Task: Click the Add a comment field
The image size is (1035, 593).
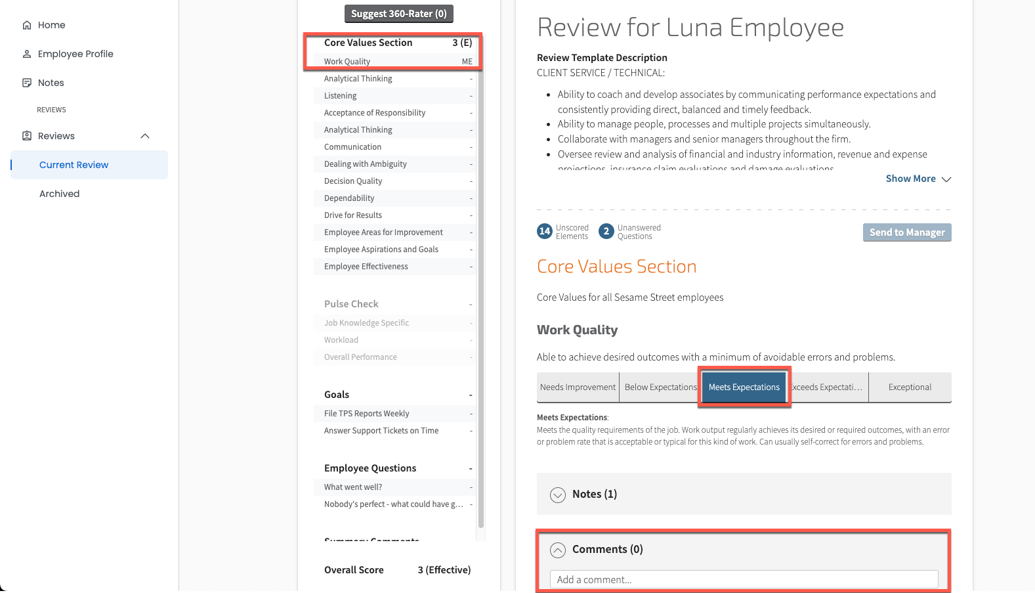Action: coord(744,579)
